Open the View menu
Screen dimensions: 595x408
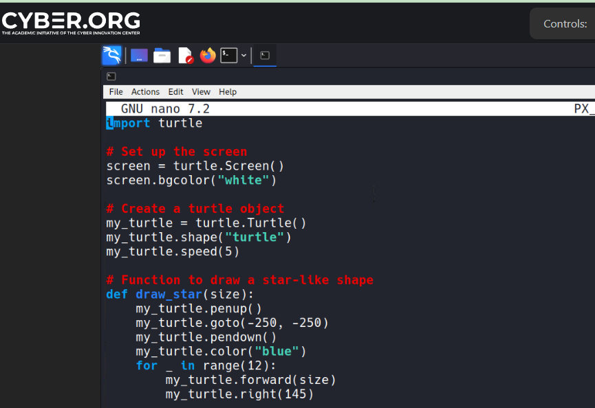click(201, 92)
